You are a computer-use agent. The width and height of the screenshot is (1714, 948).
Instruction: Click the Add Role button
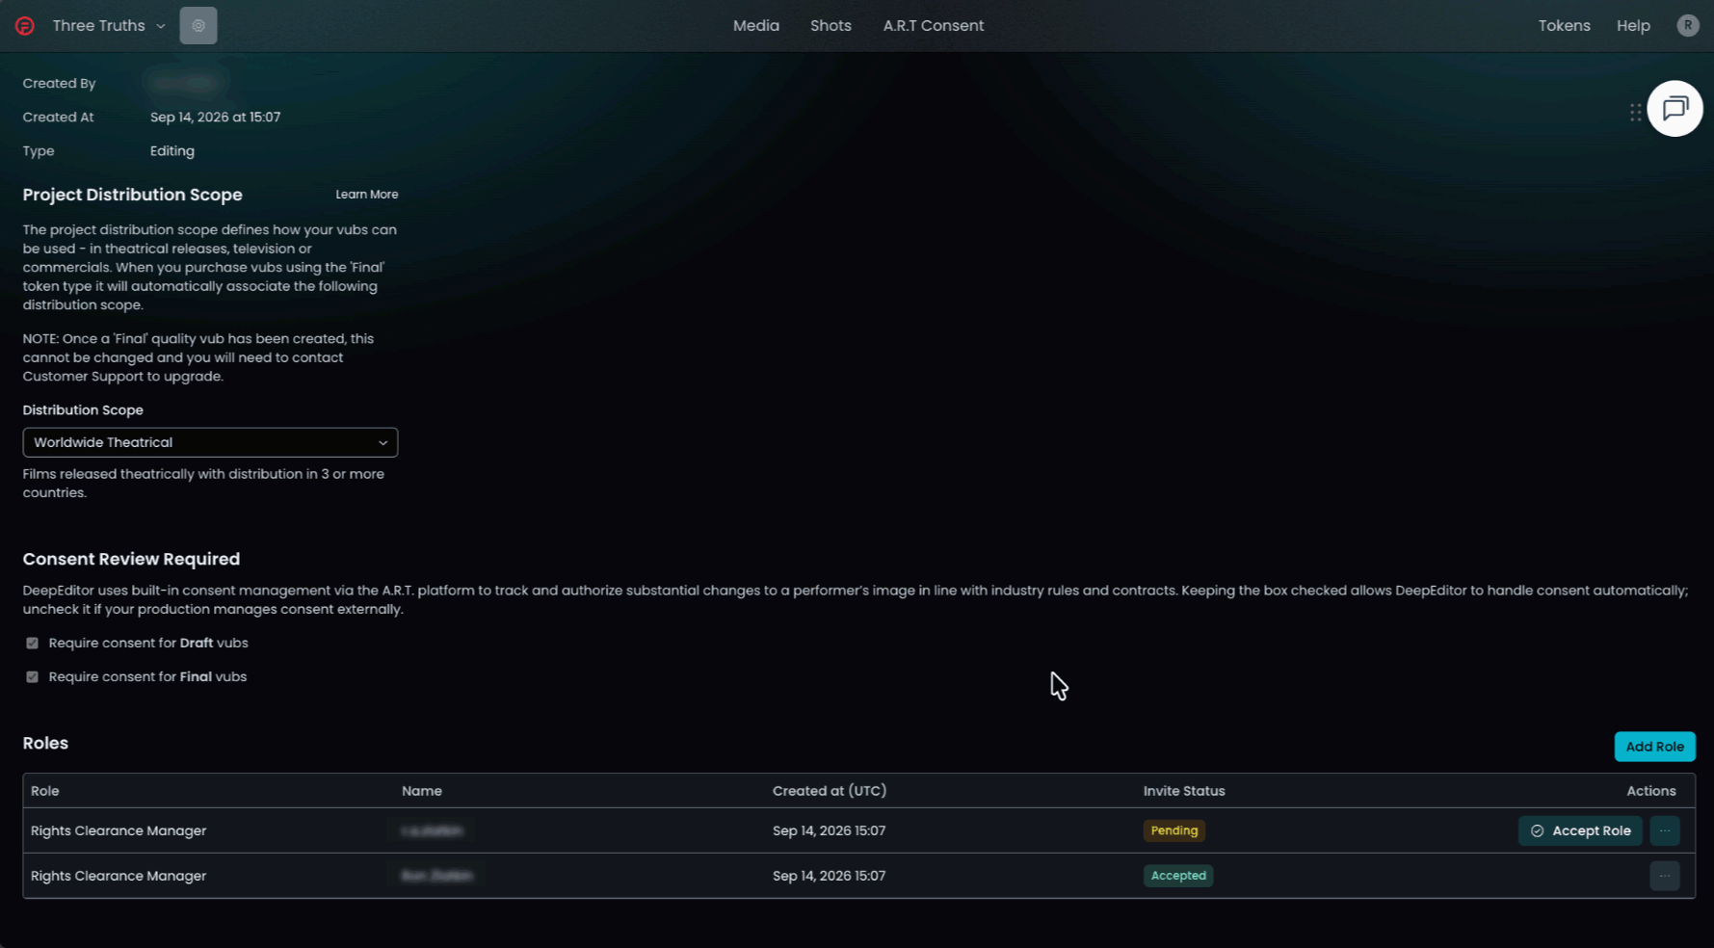tap(1654, 747)
